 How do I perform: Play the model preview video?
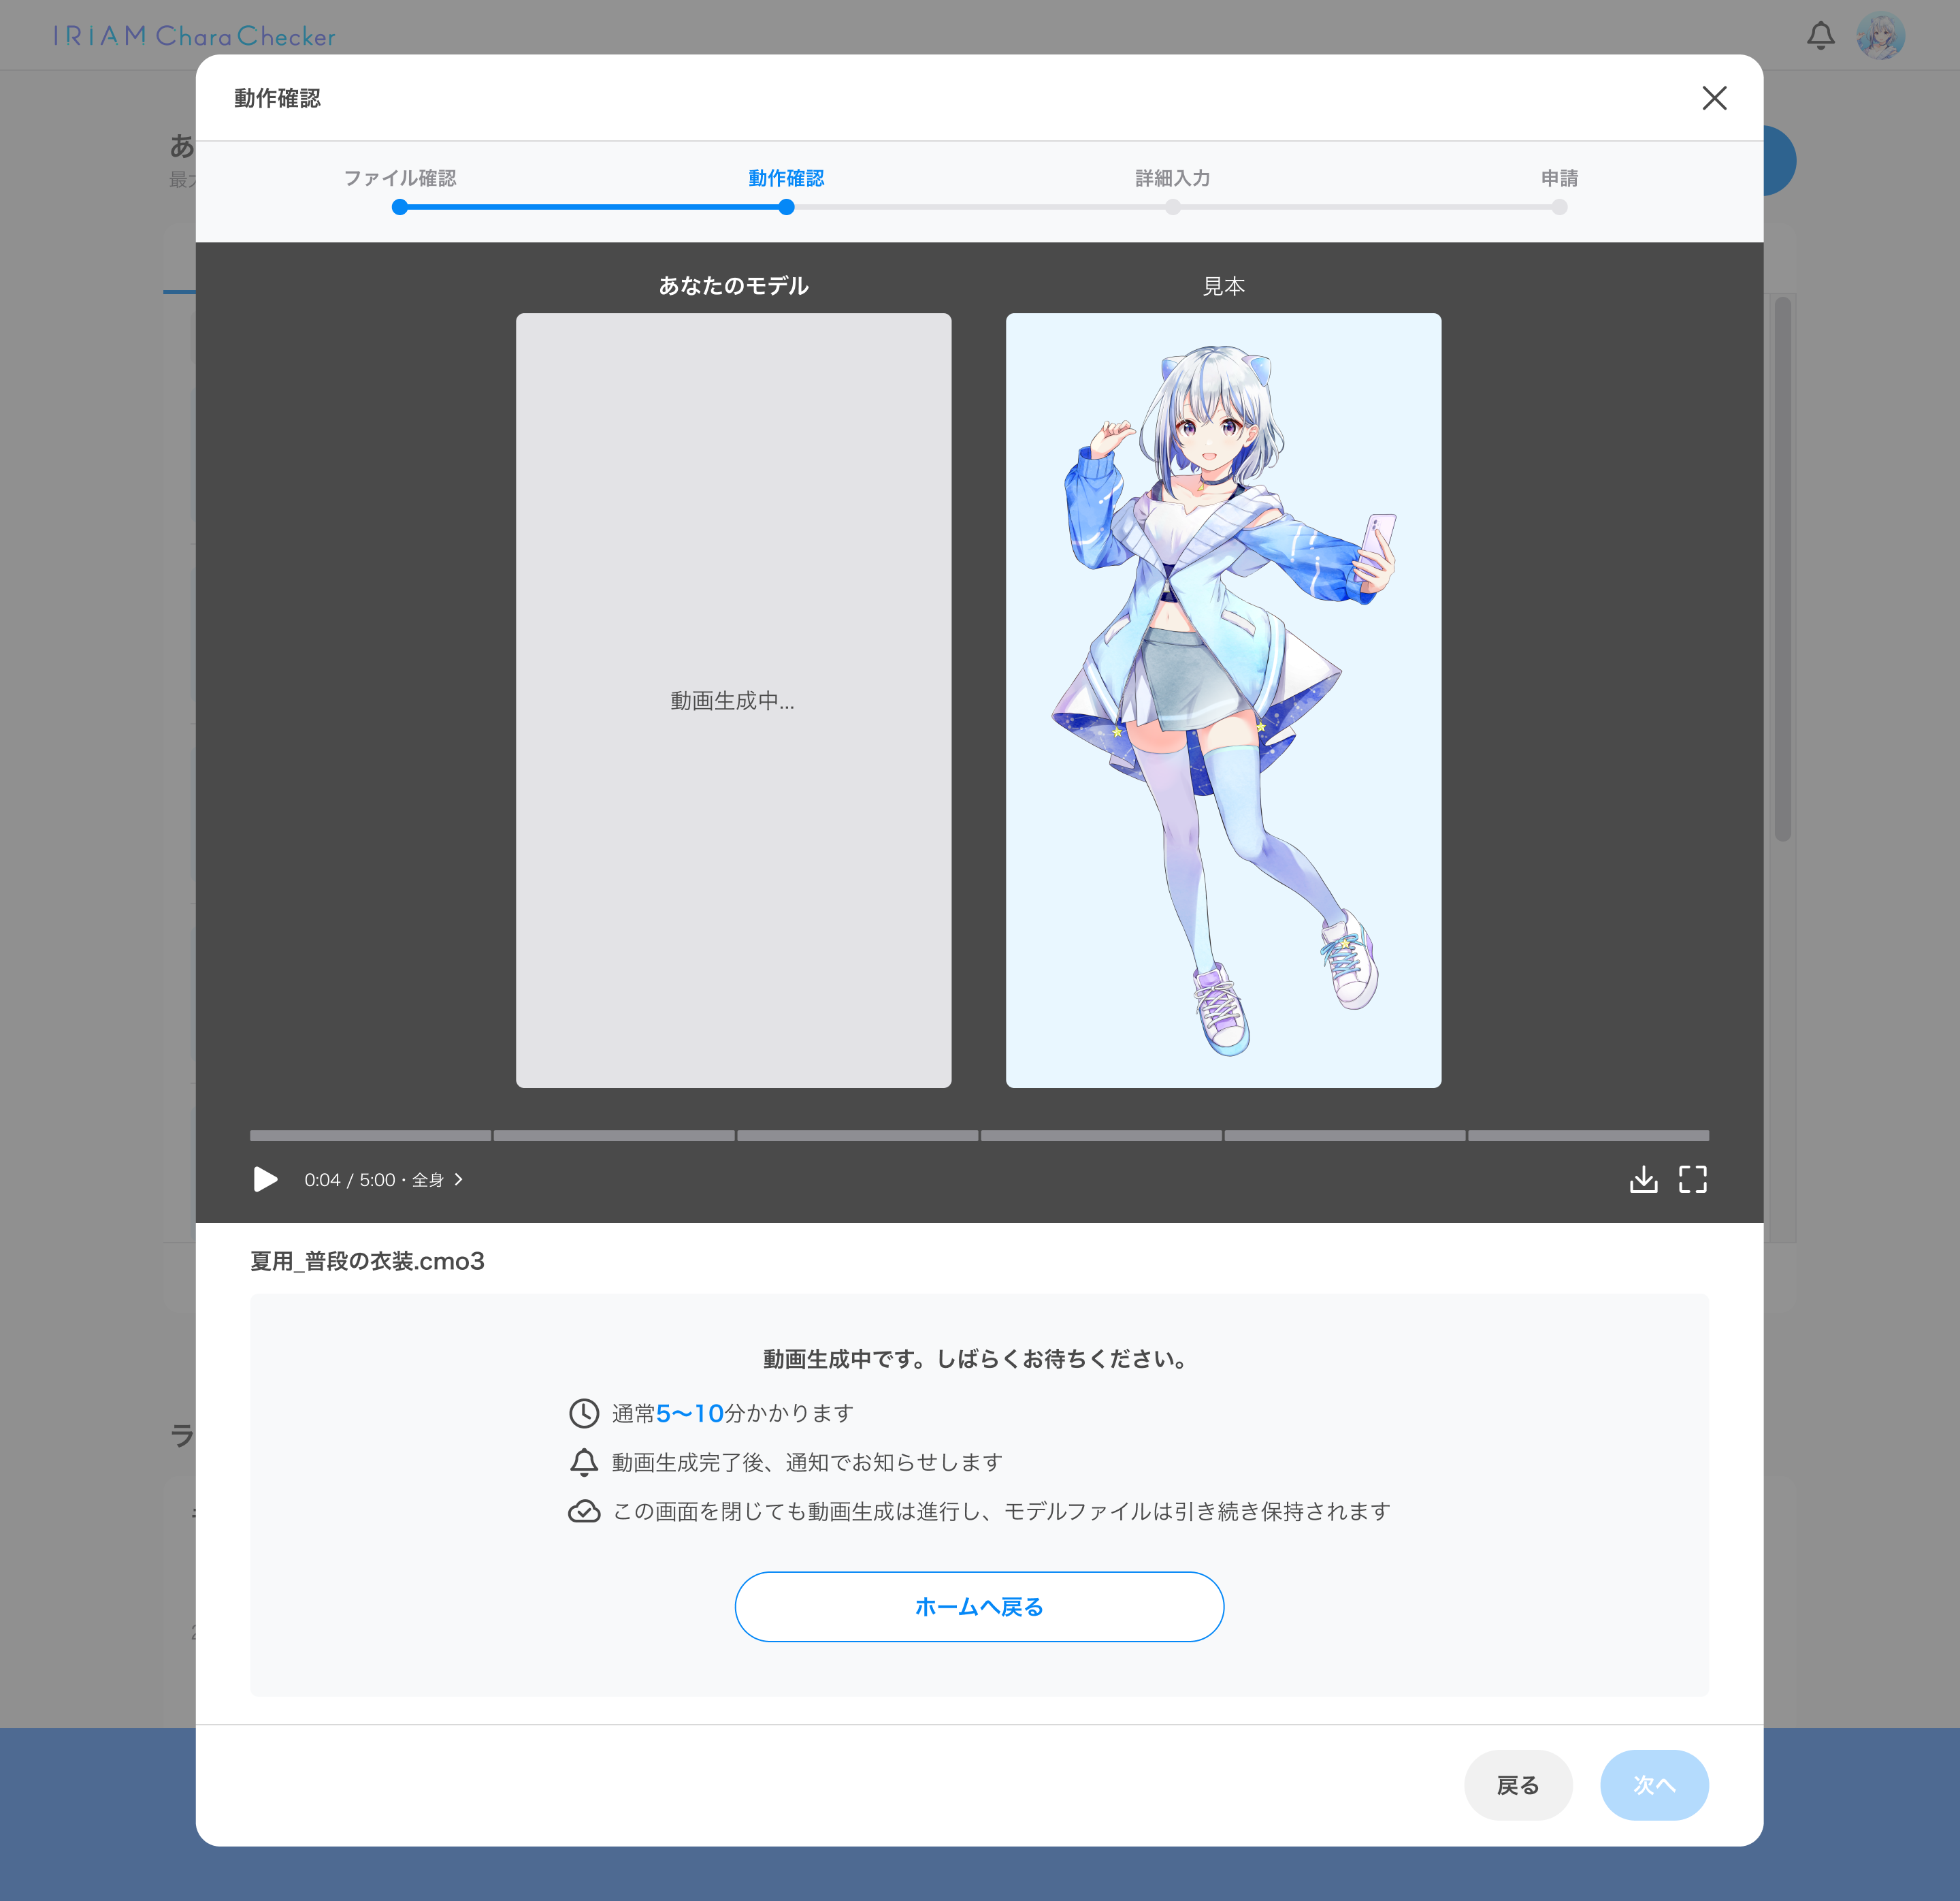click(x=265, y=1180)
